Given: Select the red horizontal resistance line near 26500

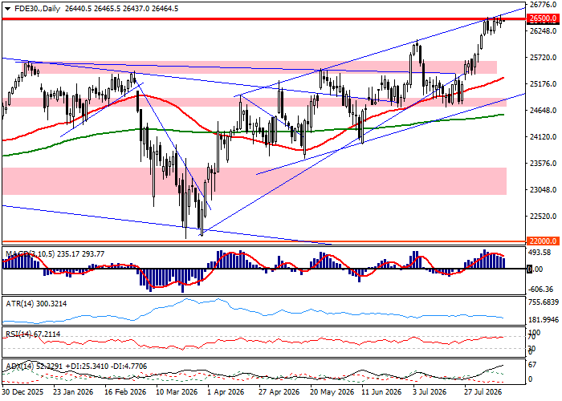Looking at the screenshot, I should tap(264, 18).
